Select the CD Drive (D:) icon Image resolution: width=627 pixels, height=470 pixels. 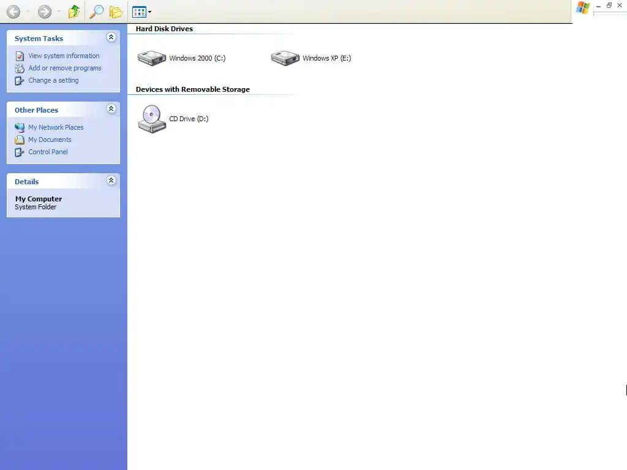click(x=152, y=119)
